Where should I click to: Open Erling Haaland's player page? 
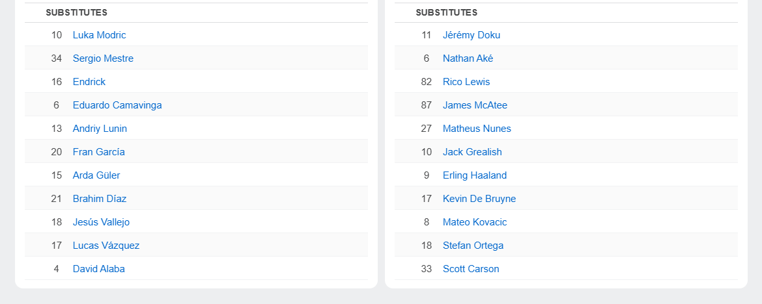click(x=475, y=175)
